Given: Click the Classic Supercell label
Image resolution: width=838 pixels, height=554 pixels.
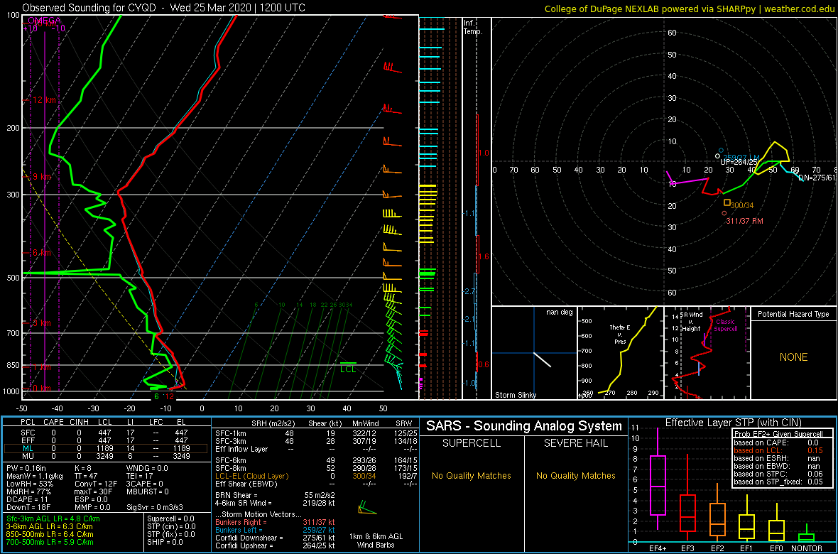Looking at the screenshot, I should [727, 325].
